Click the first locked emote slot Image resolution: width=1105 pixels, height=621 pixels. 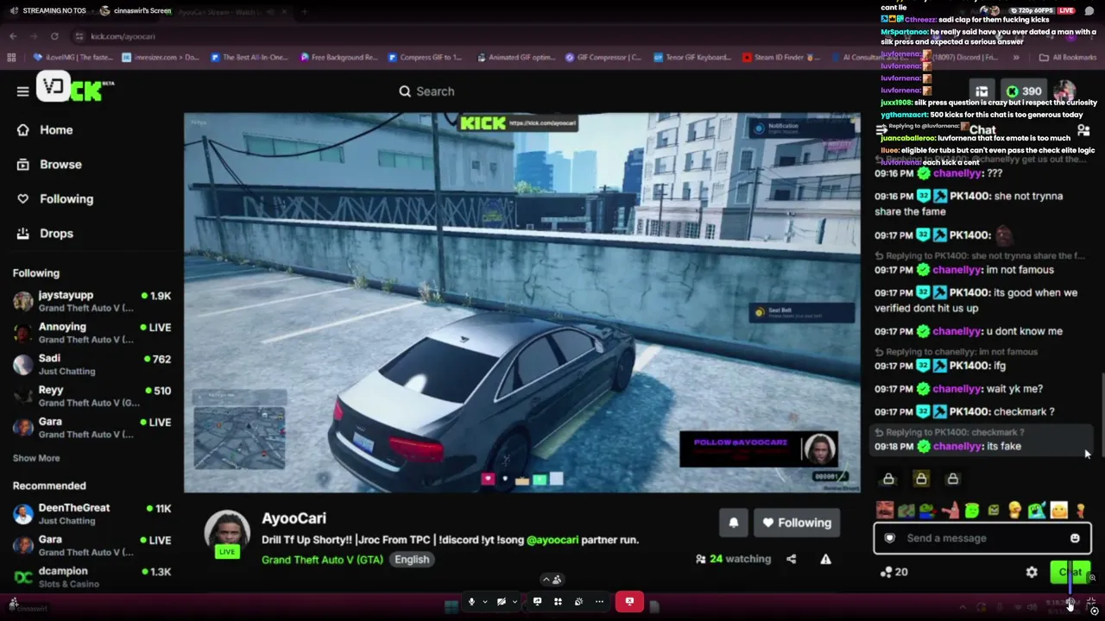click(888, 479)
